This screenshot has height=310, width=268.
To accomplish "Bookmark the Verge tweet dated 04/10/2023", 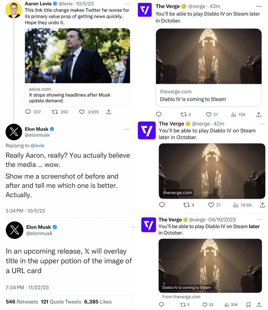I will point(248,305).
